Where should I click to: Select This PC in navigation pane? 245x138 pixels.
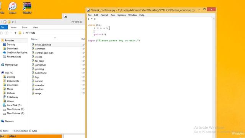pos(9,73)
